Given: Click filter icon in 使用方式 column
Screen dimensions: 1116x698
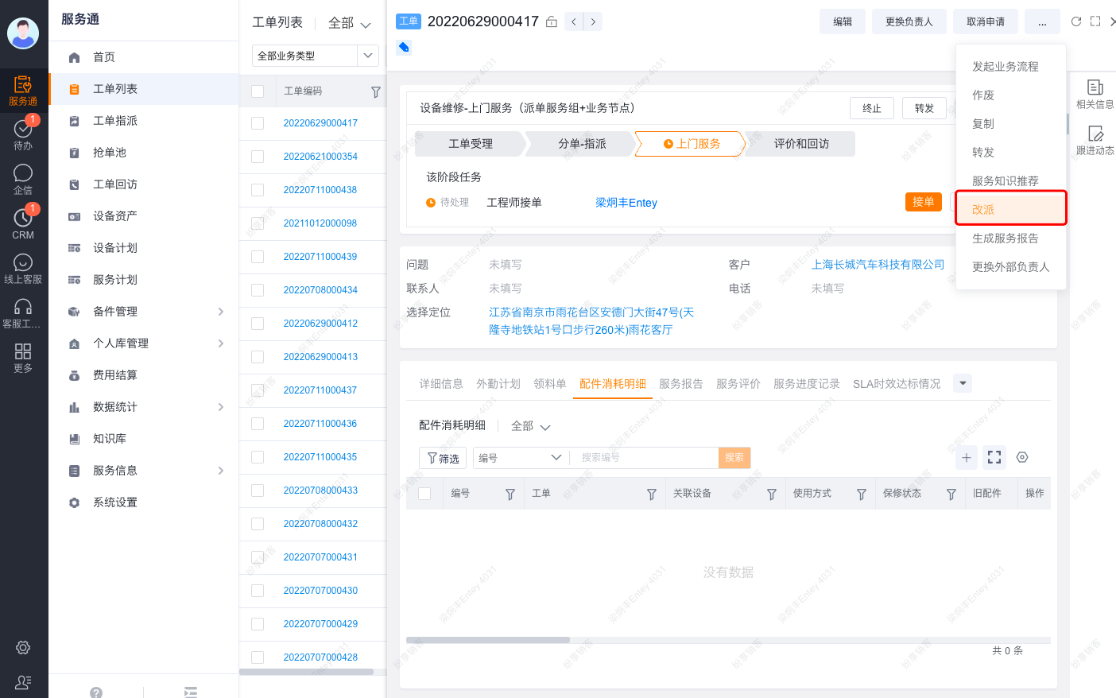Looking at the screenshot, I should [x=861, y=494].
